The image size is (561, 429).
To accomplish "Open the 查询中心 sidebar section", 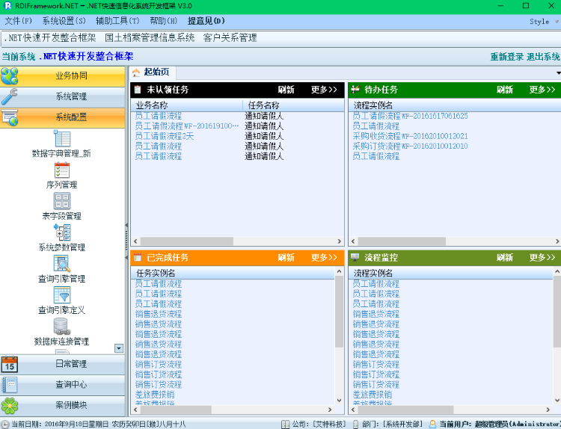I will (x=63, y=385).
